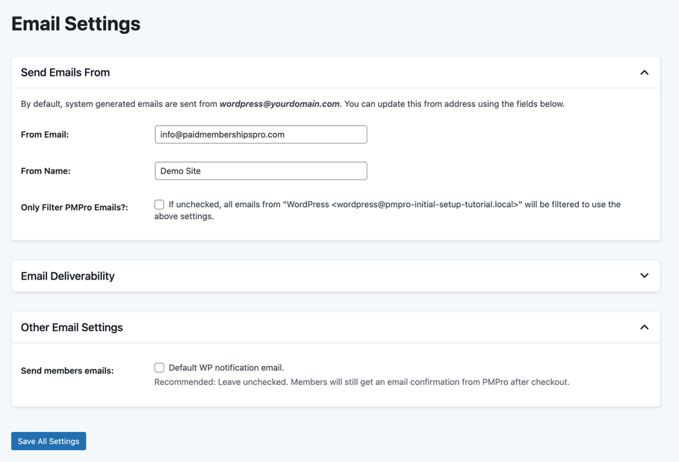Click the Email Deliverability heading text
The height and width of the screenshot is (462, 679).
point(67,276)
